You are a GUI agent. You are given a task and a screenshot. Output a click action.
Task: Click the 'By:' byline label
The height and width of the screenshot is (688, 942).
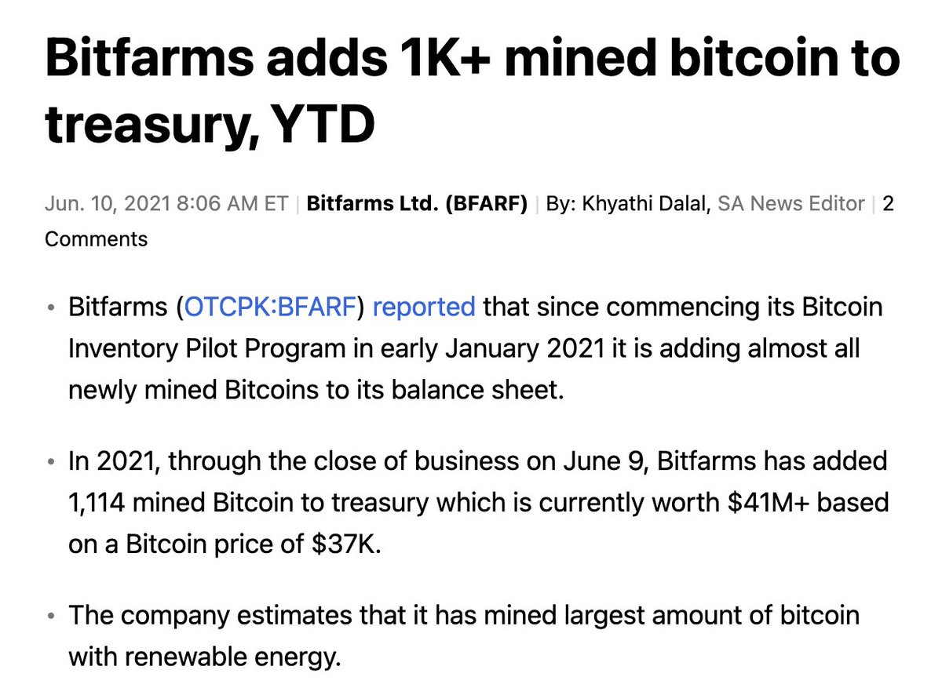point(560,204)
